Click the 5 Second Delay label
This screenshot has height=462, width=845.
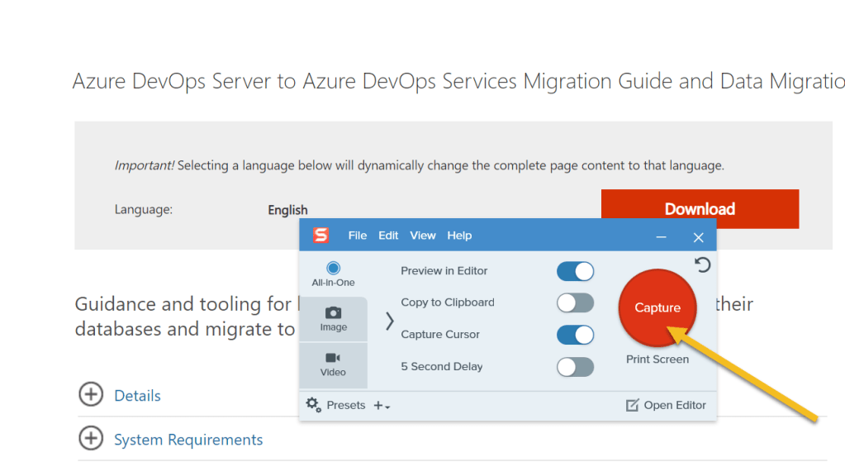(441, 367)
